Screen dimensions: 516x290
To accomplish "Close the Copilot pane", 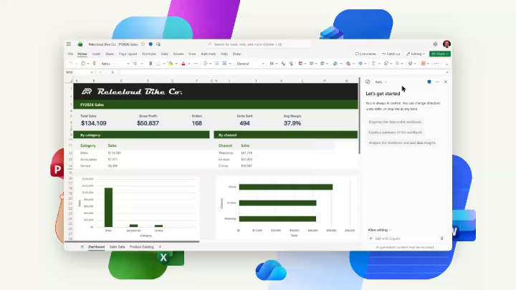I will pos(446,82).
